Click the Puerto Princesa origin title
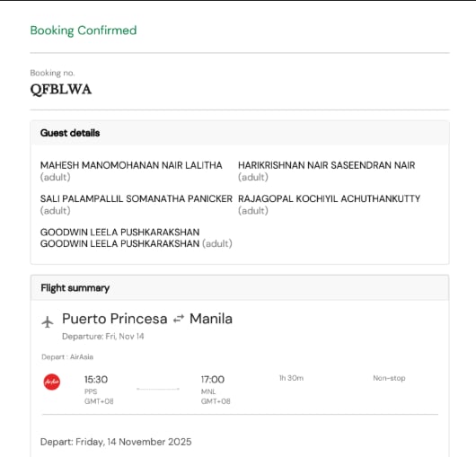The image size is (476, 457). (x=115, y=319)
